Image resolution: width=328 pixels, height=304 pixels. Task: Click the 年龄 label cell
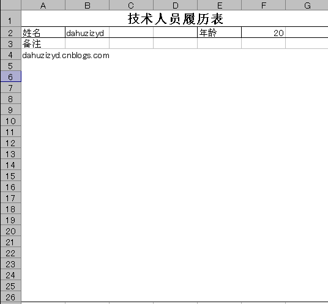coord(220,32)
